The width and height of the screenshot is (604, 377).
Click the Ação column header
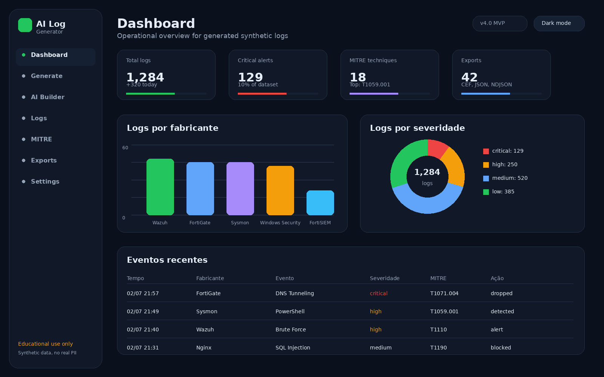pyautogui.click(x=497, y=278)
